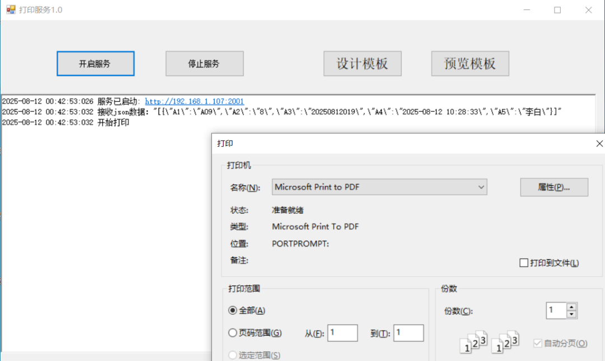Select the 页码范围 radio button
The image size is (605, 361).
pos(233,333)
